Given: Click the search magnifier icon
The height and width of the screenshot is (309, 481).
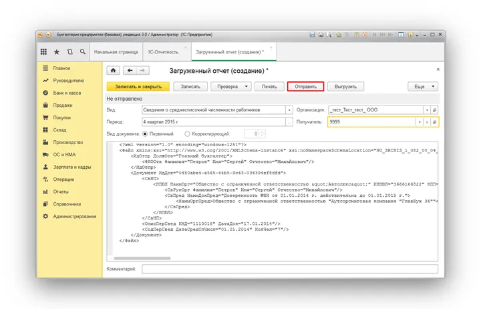Looking at the screenshot, I should [x=83, y=51].
